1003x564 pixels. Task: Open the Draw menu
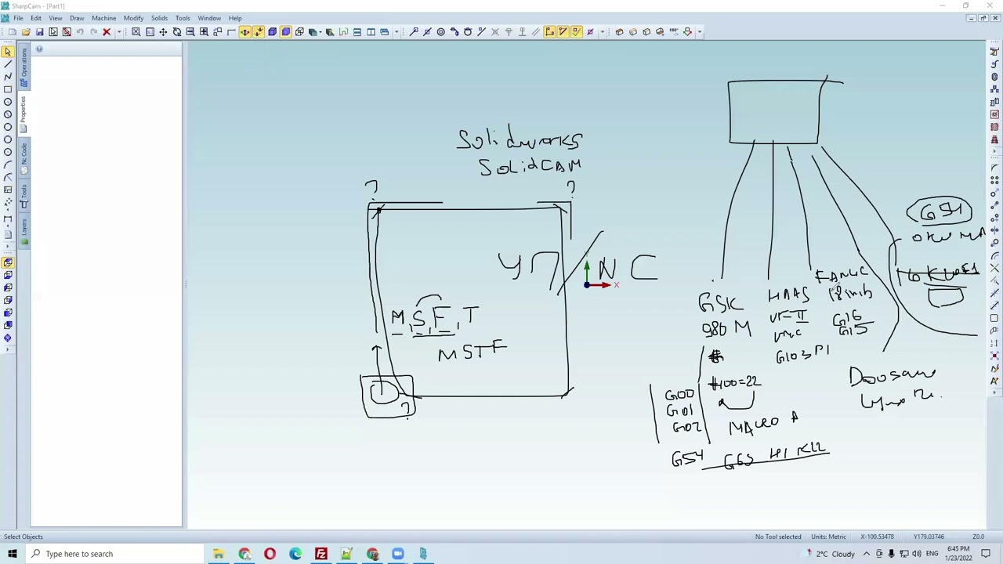pyautogui.click(x=77, y=18)
